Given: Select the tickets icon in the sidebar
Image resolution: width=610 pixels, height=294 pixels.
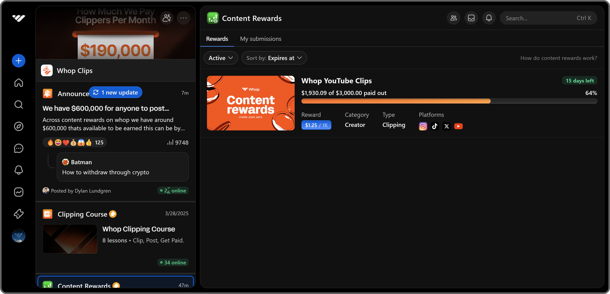Looking at the screenshot, I should (18, 214).
